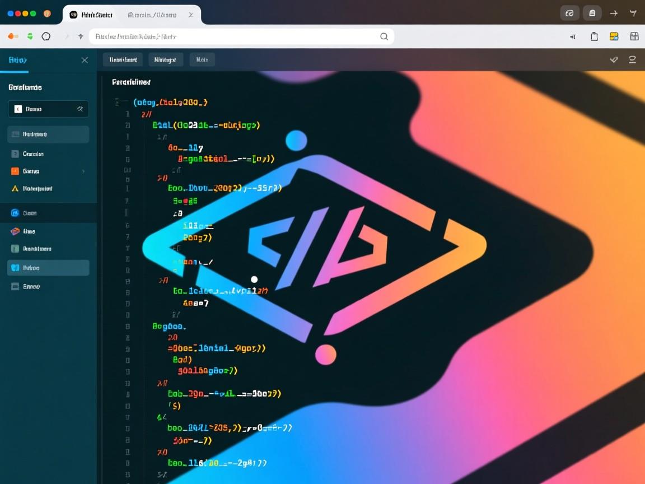Click the clipboard icon right of the address bar
Viewport: 645px width, 484px height.
pyautogui.click(x=594, y=36)
